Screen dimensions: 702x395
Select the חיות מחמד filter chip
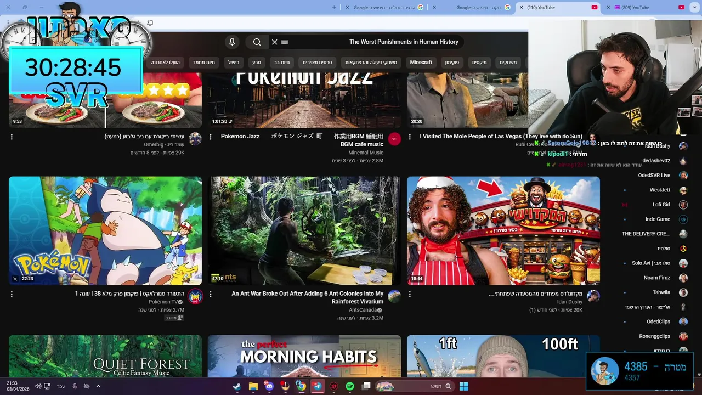pyautogui.click(x=203, y=63)
